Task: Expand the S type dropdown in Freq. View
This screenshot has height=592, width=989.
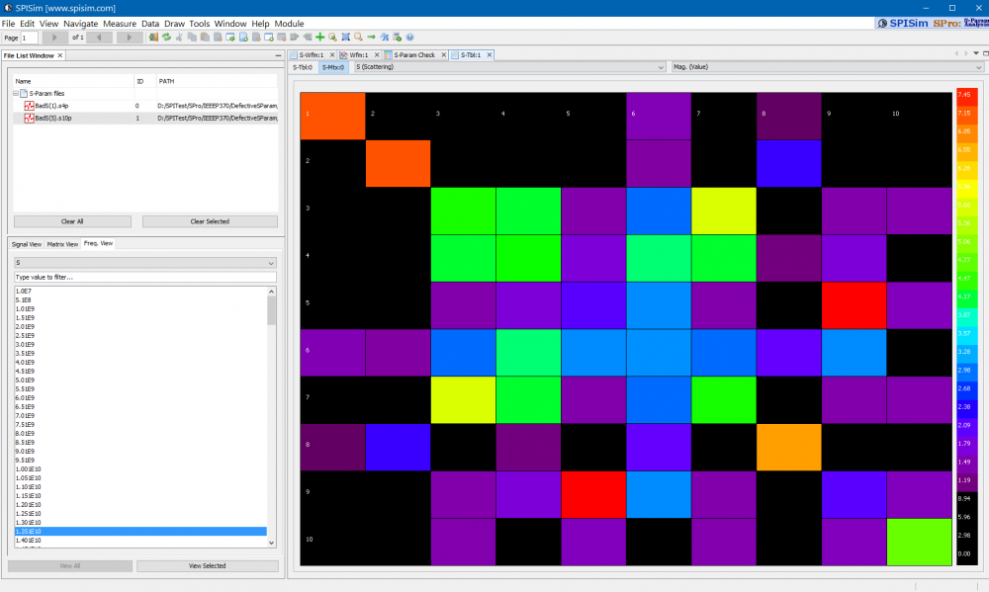Action: [144, 263]
